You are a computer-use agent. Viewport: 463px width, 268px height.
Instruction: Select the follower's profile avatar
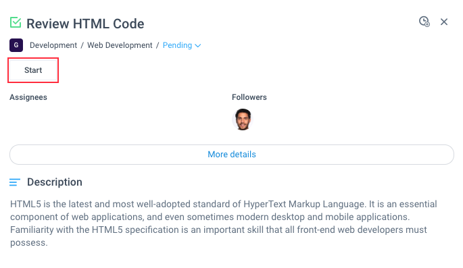pyautogui.click(x=243, y=119)
